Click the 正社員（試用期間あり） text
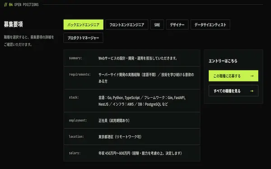The image size is (271, 169). pos(114,120)
